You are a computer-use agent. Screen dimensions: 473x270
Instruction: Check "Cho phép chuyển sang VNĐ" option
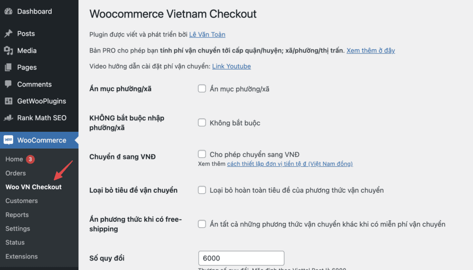click(x=202, y=154)
